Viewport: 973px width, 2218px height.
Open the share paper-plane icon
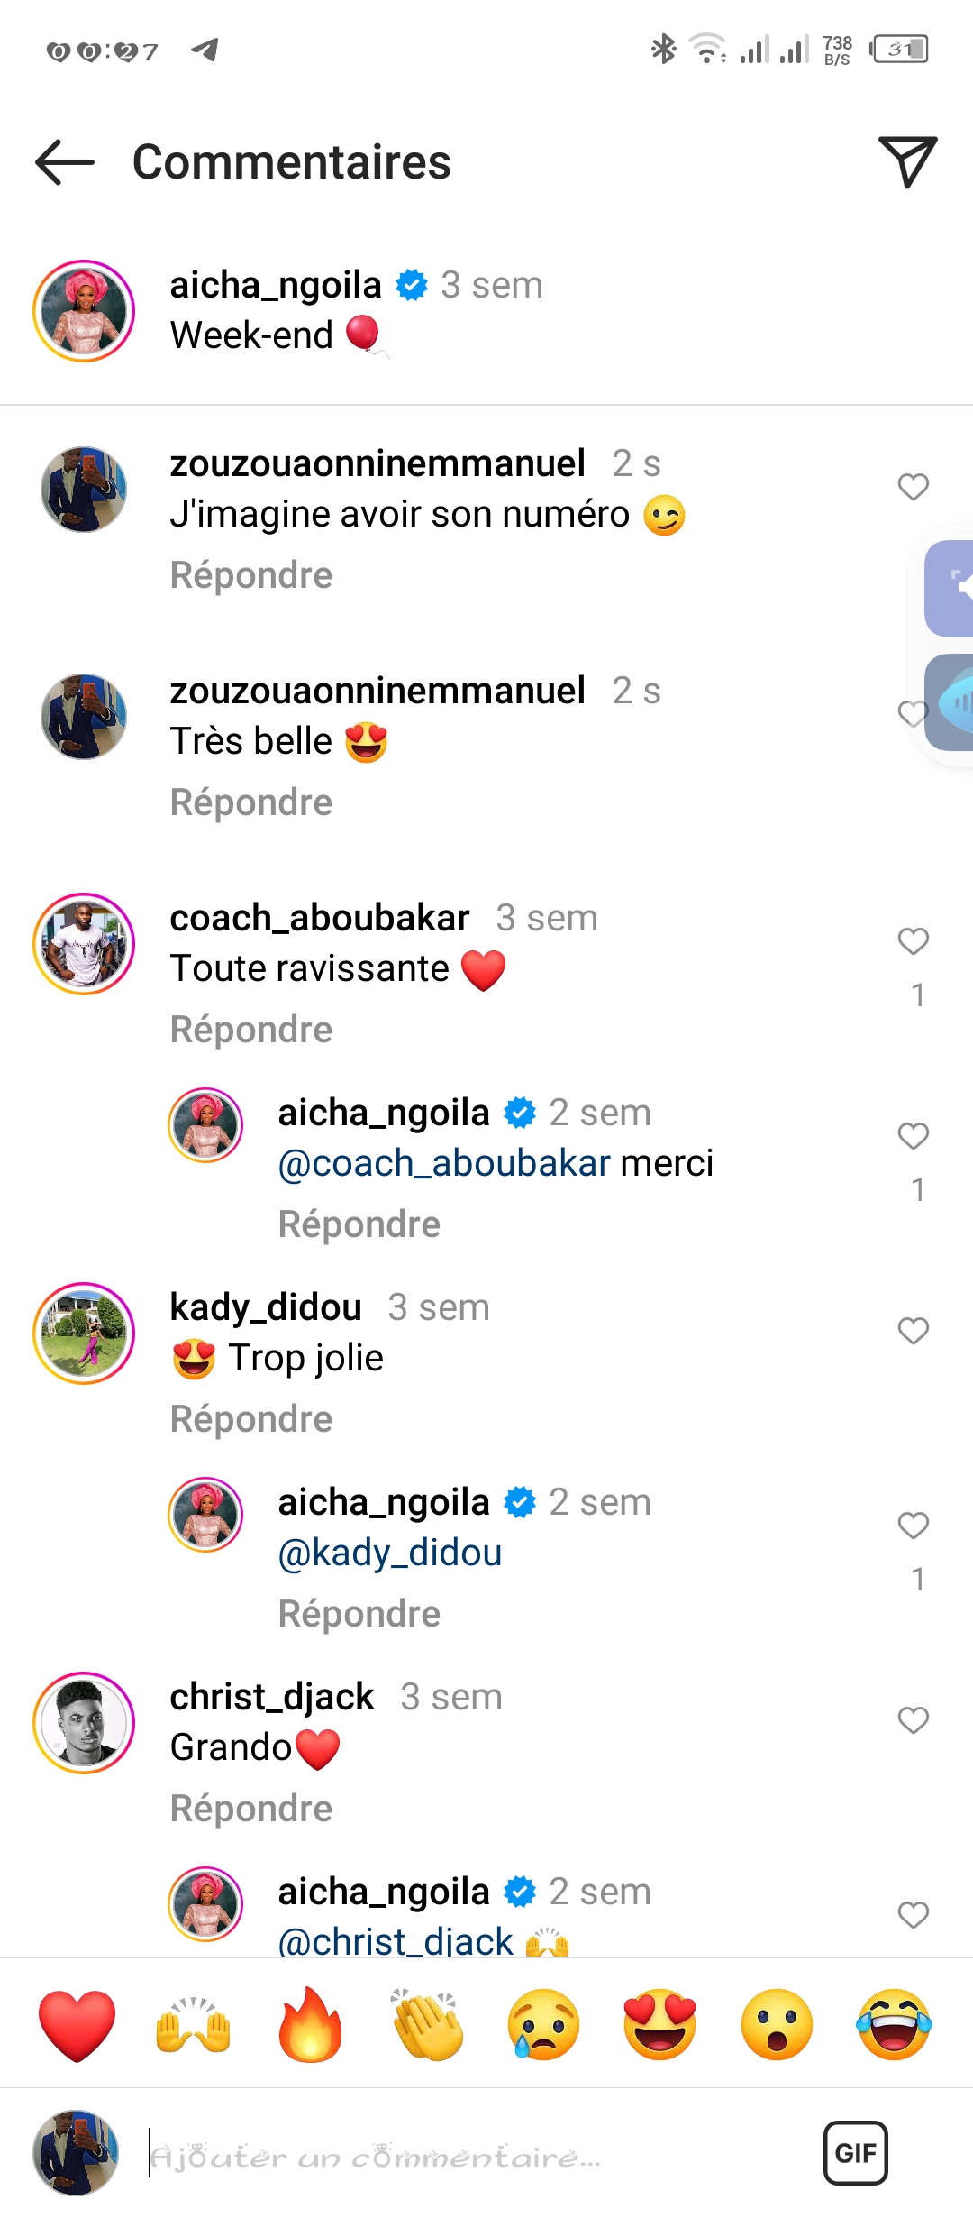(x=907, y=162)
